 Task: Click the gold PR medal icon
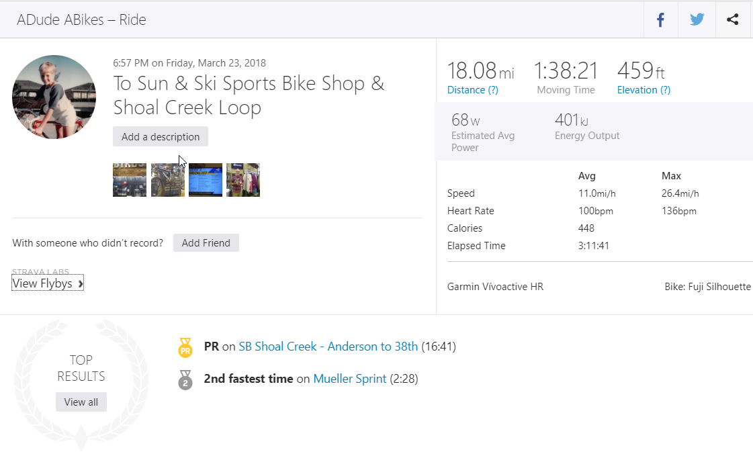point(185,347)
